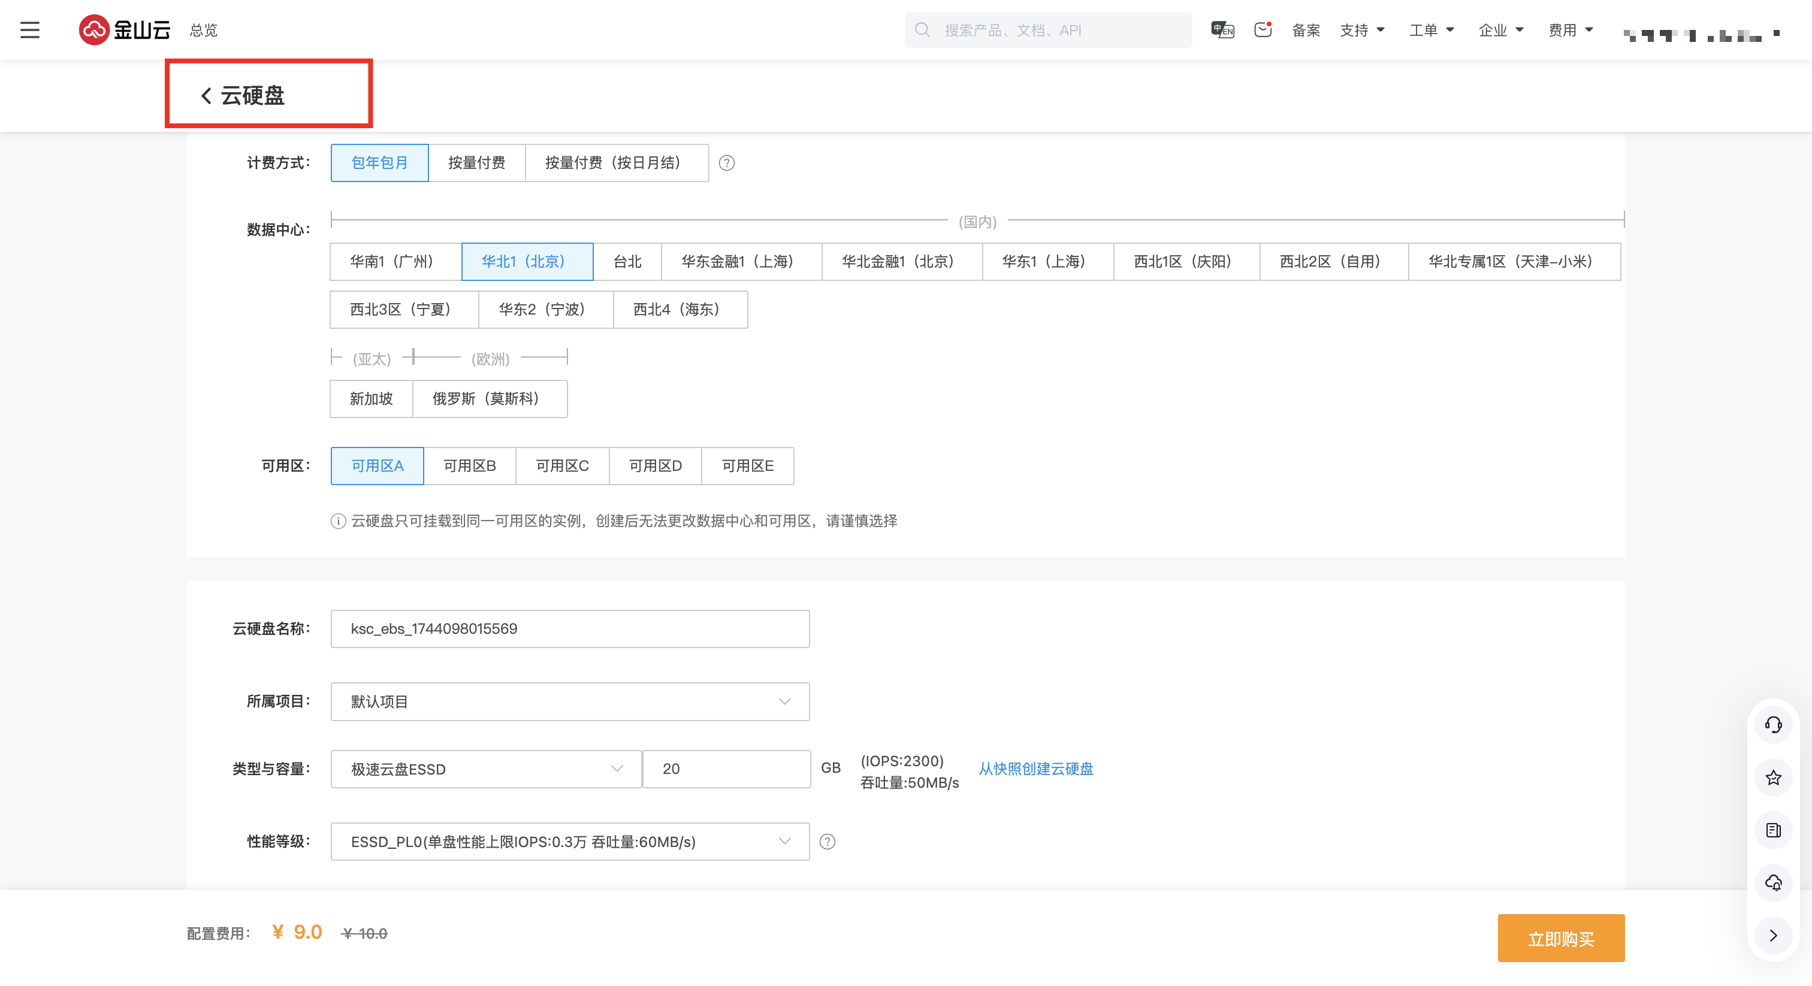Open the customer service headset icon
Screen dimensions: 1812x986
coord(1772,724)
